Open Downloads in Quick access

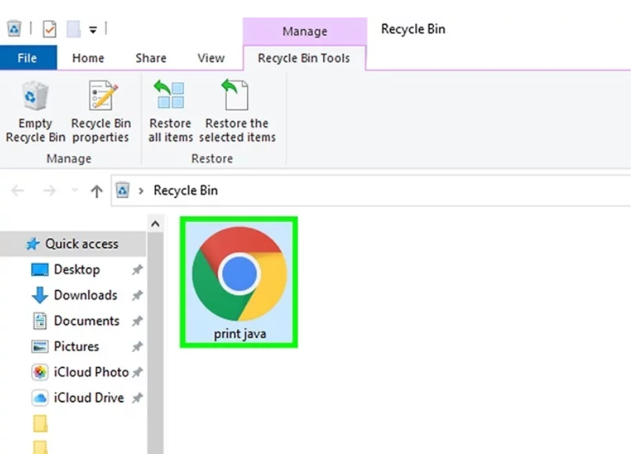coord(85,295)
